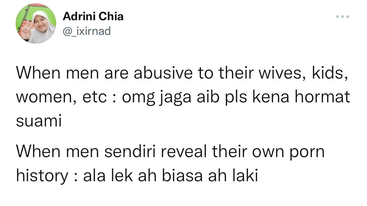Click the display name Adrini Chia
This screenshot has height=206, width=367.
(x=93, y=16)
